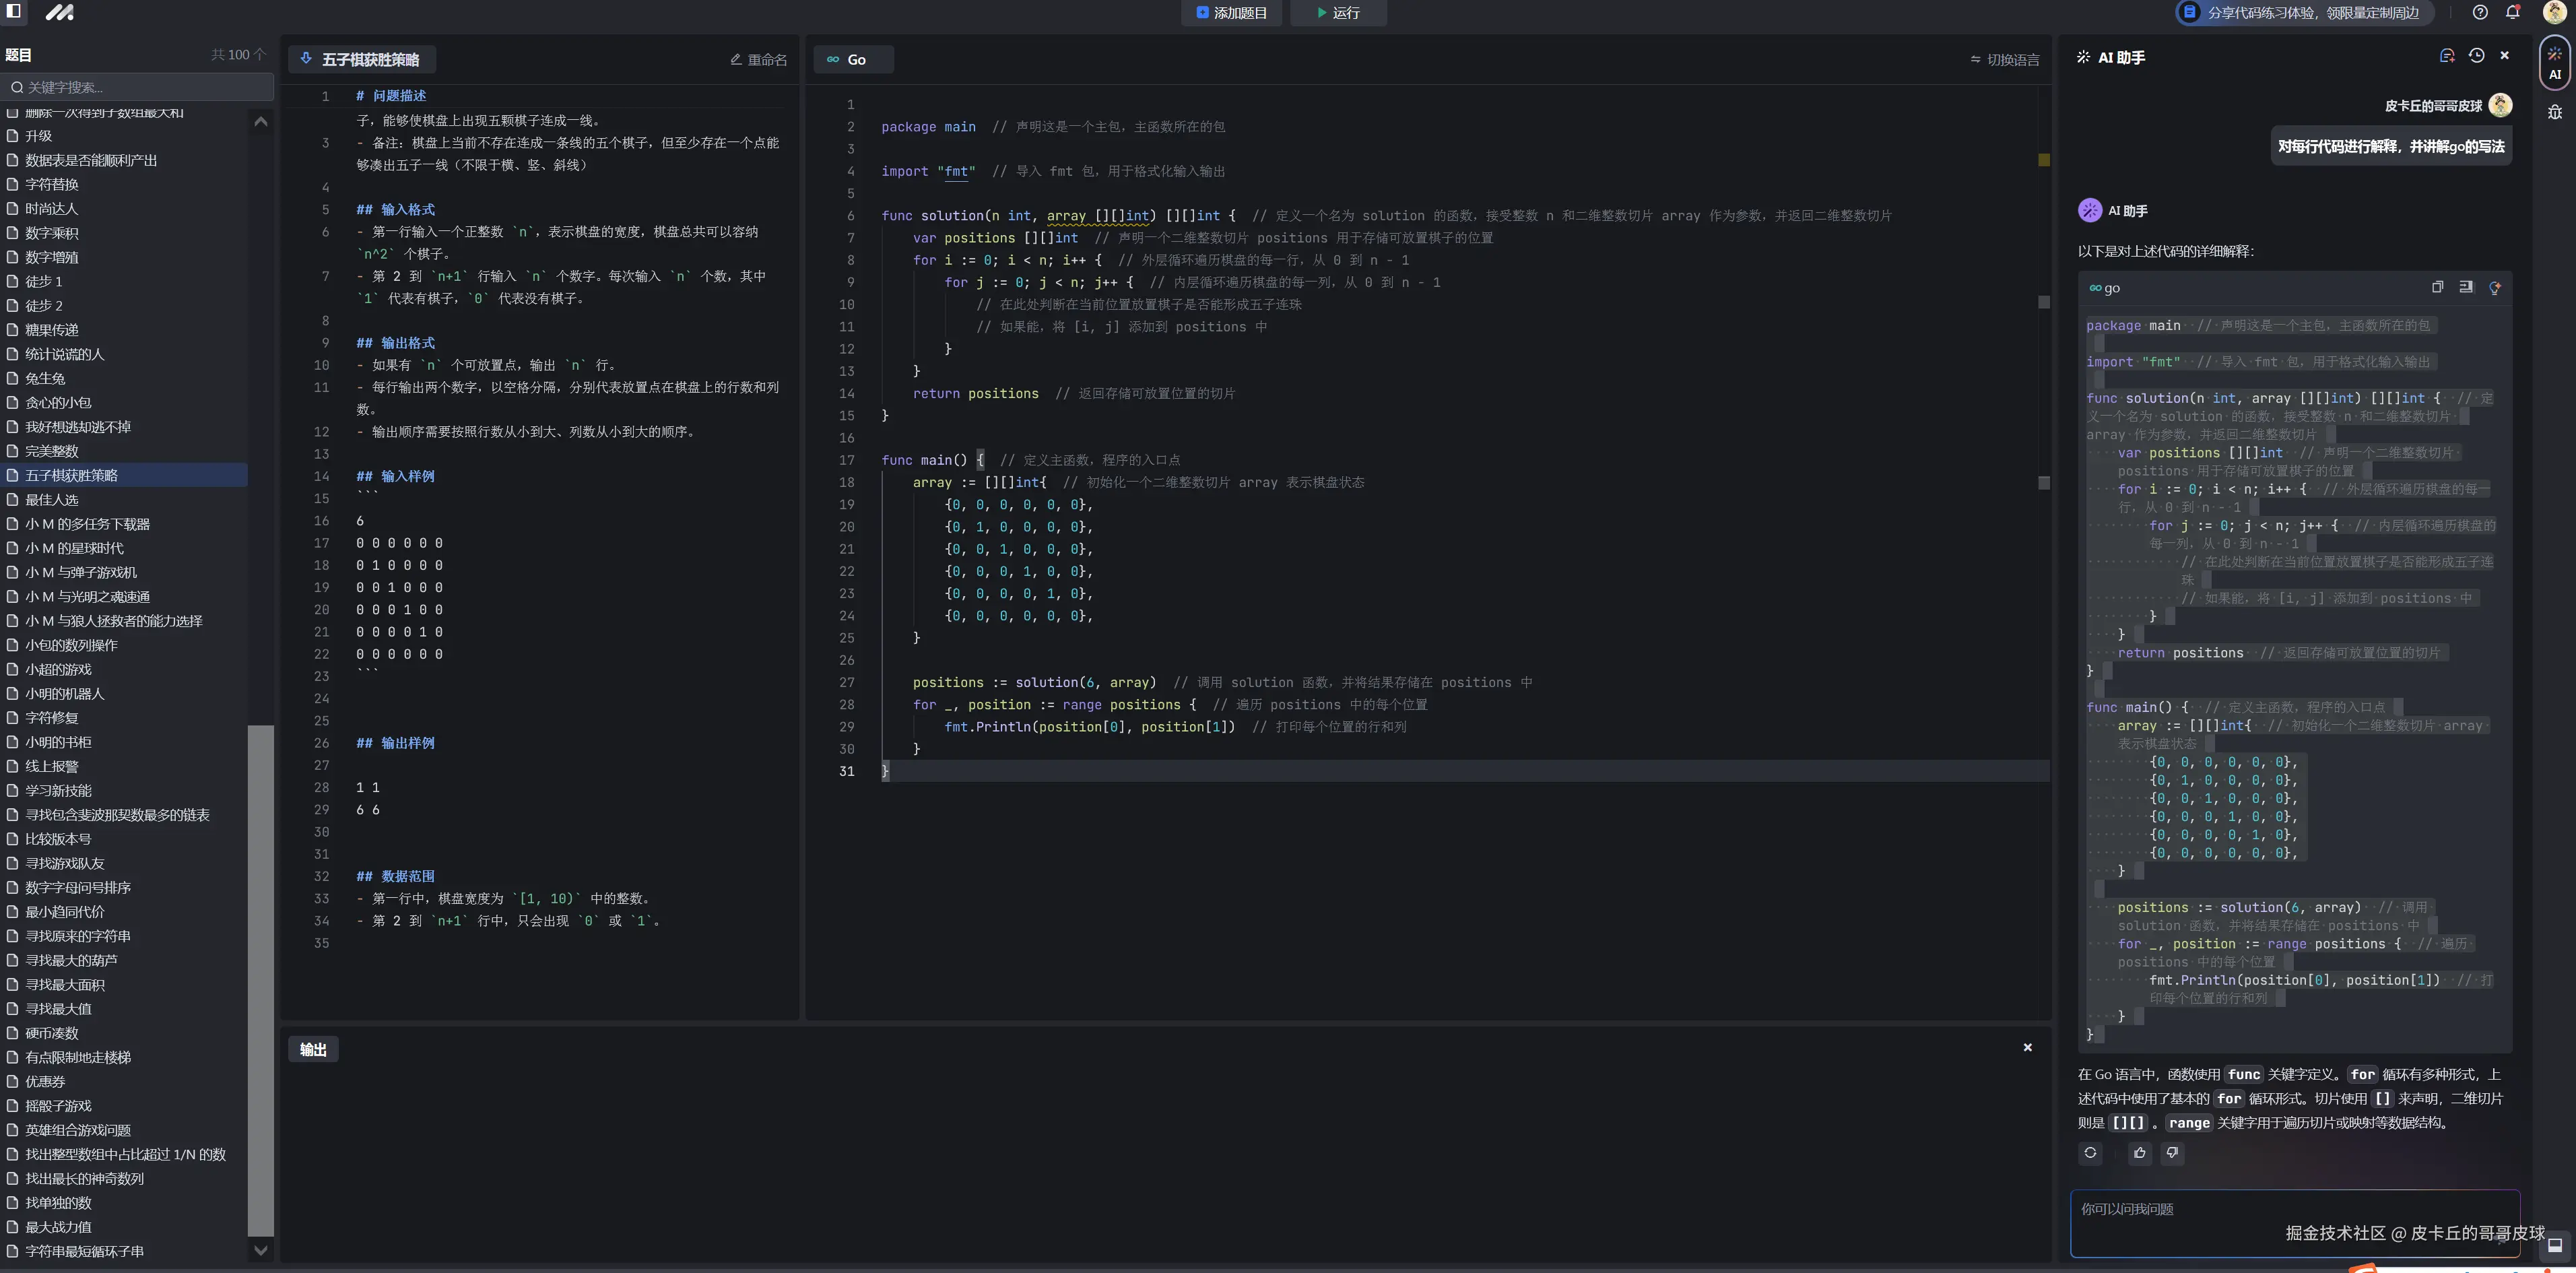Regenerate the AI assistant answer

pos(2090,1153)
